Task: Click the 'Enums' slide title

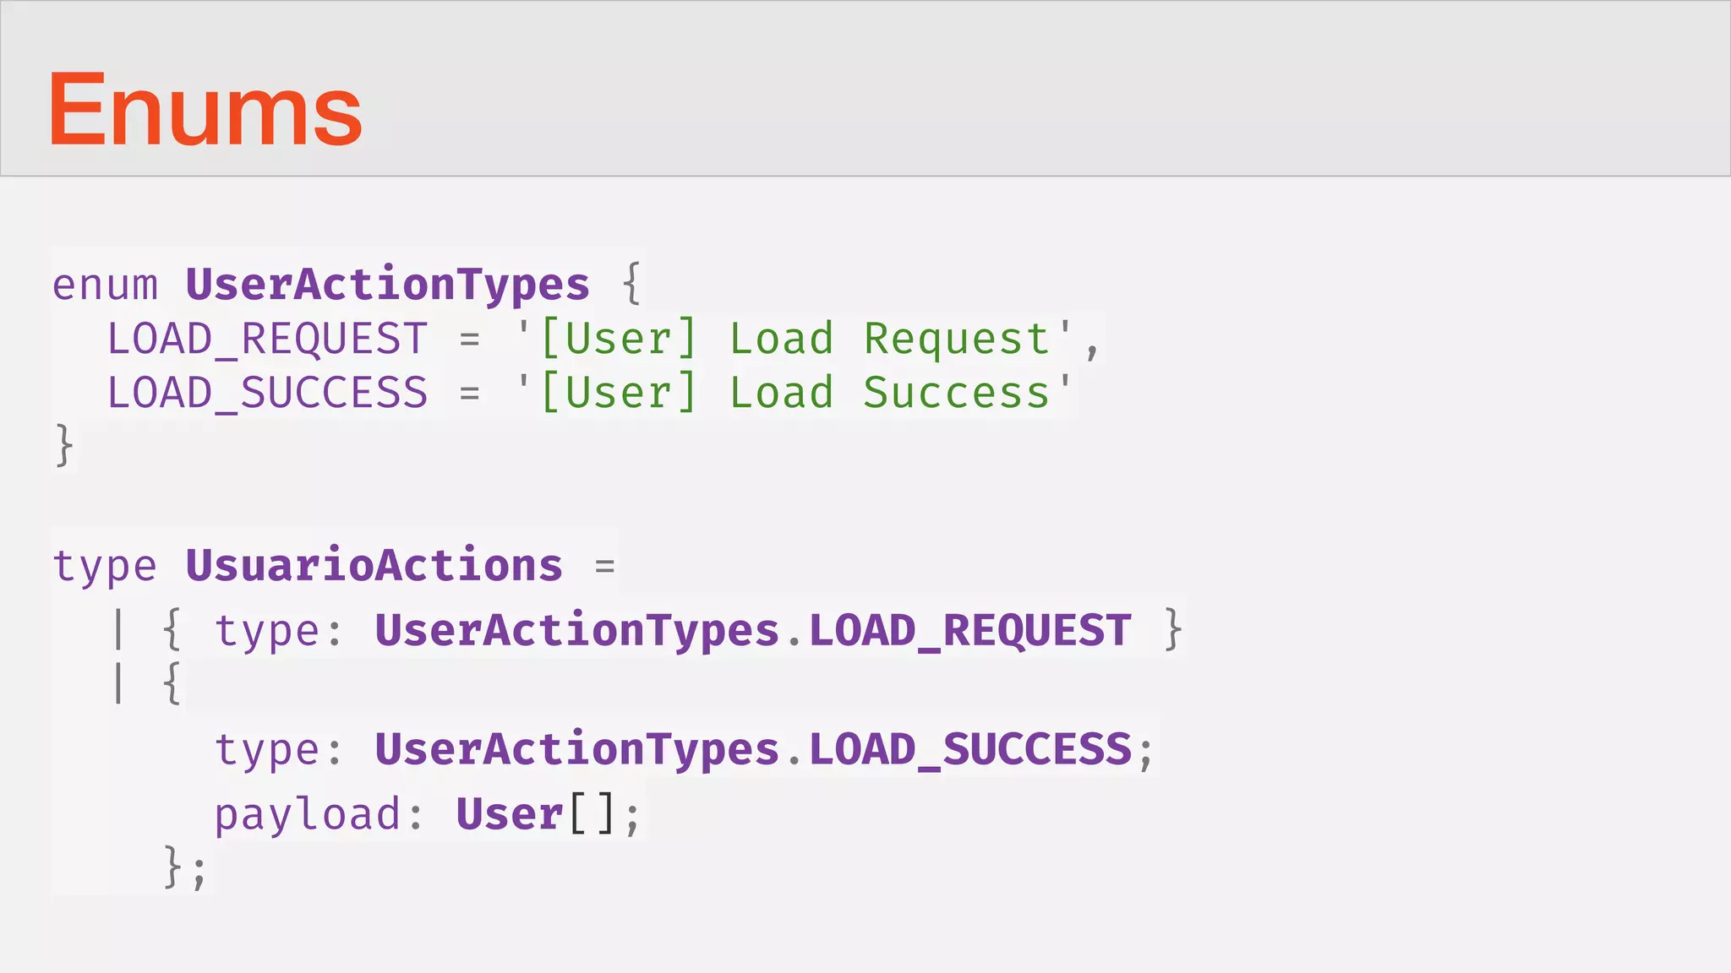Action: point(205,110)
